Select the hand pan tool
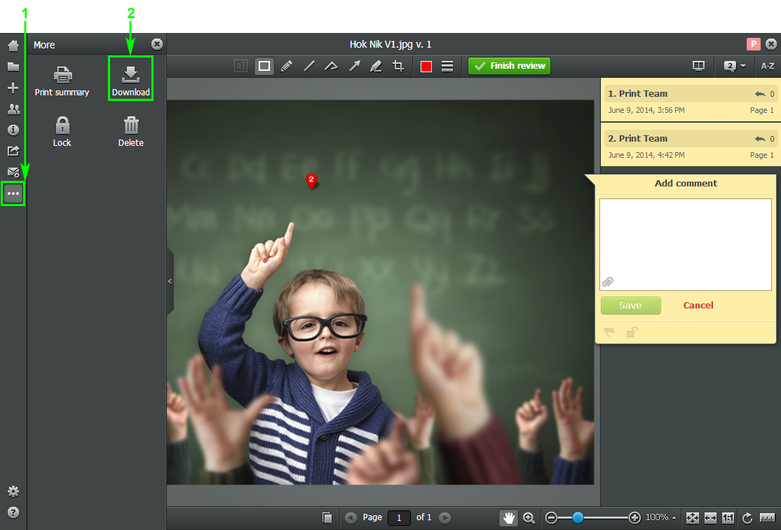 pos(508,517)
